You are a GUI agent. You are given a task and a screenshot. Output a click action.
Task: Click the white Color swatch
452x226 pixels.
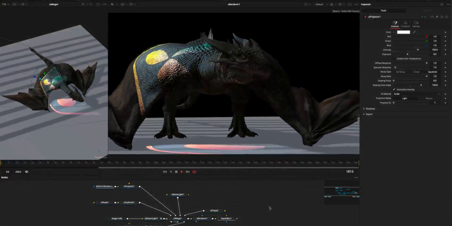pyautogui.click(x=404, y=32)
